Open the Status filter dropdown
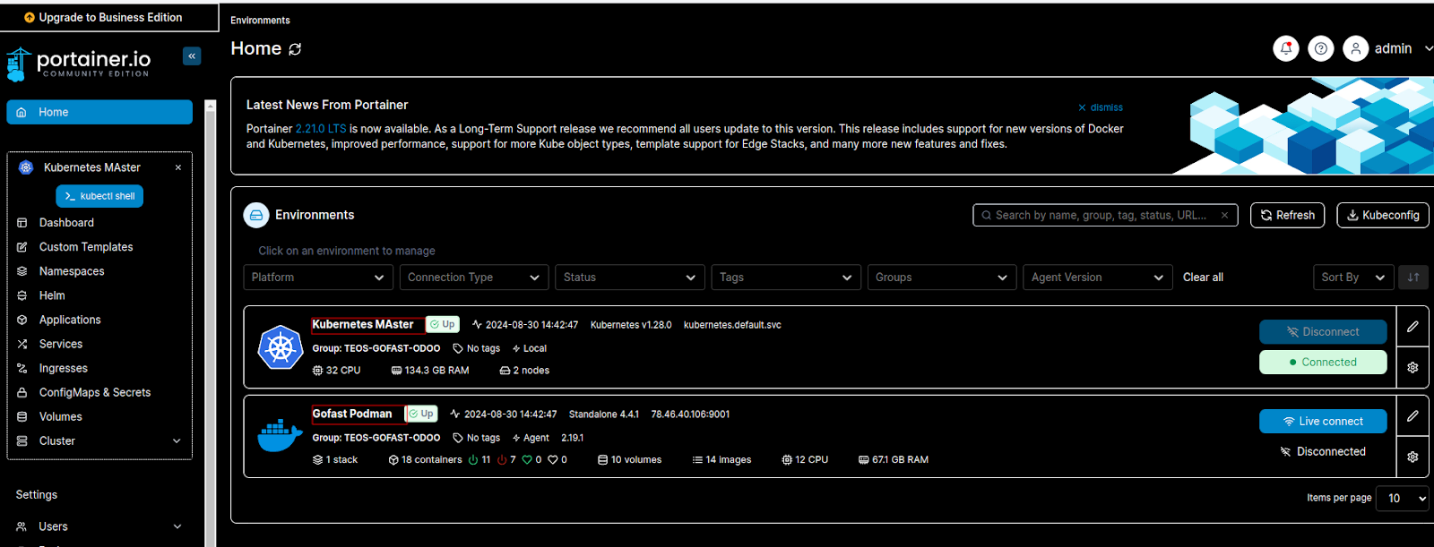The image size is (1434, 547). (x=630, y=278)
